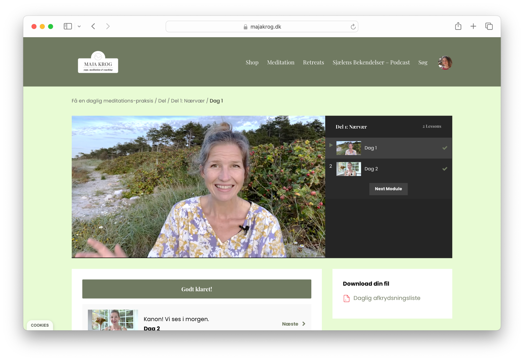
Task: Open user profile avatar menu
Action: coord(445,62)
